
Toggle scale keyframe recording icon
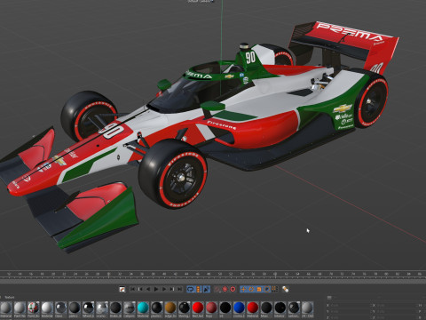[x=259, y=289]
